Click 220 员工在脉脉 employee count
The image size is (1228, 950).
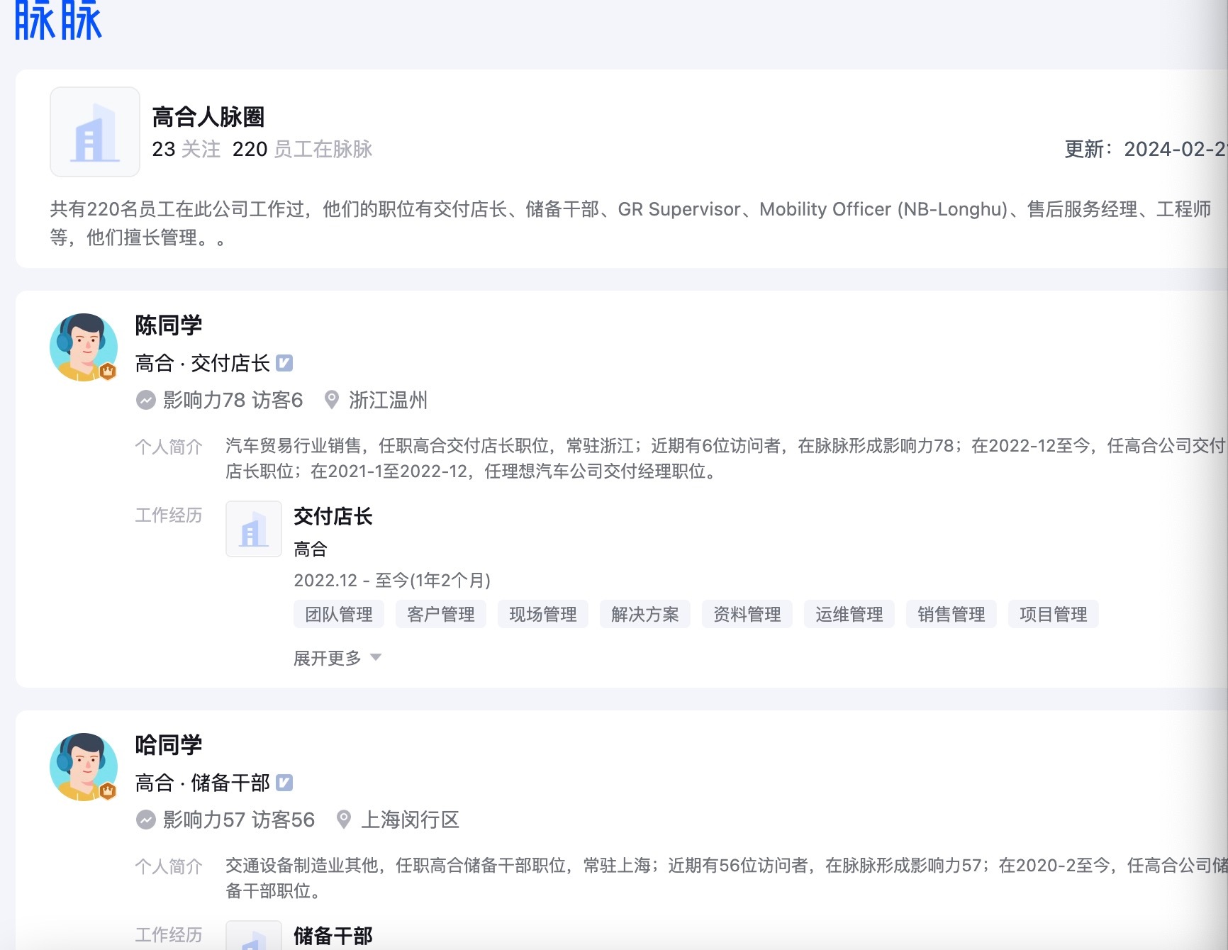[303, 150]
